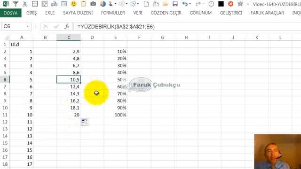Click the confirm checkmark in the formula bar
The image size is (301, 169).
coord(56,26)
